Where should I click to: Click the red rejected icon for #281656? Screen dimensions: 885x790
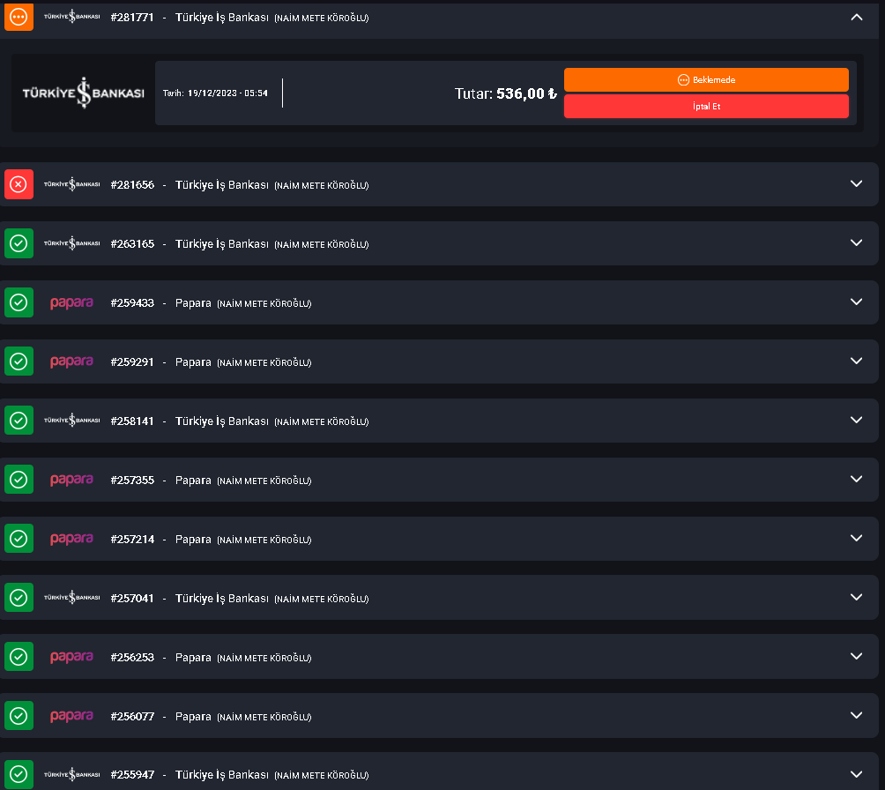pyautogui.click(x=19, y=184)
